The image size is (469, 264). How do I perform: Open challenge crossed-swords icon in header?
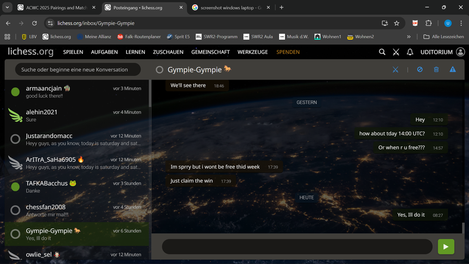click(x=396, y=52)
